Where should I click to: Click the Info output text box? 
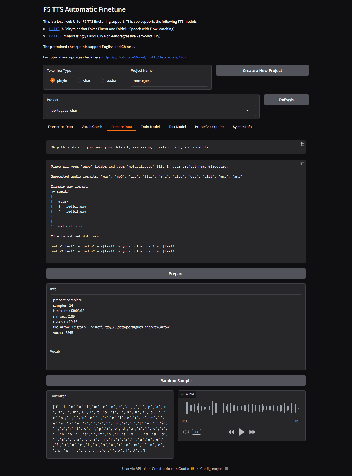pos(176,319)
